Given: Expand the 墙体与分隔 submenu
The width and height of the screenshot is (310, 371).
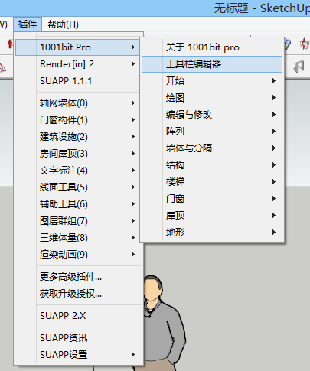Looking at the screenshot, I should [x=212, y=148].
